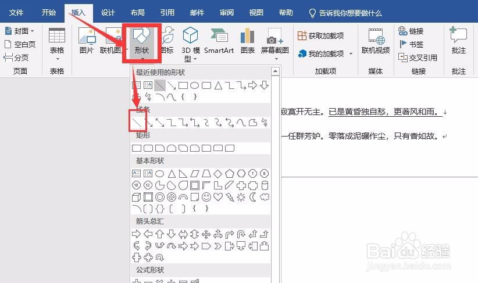478x283 pixels.
Task: Choose the plain rectangle in 矩形 section
Action: (x=137, y=148)
